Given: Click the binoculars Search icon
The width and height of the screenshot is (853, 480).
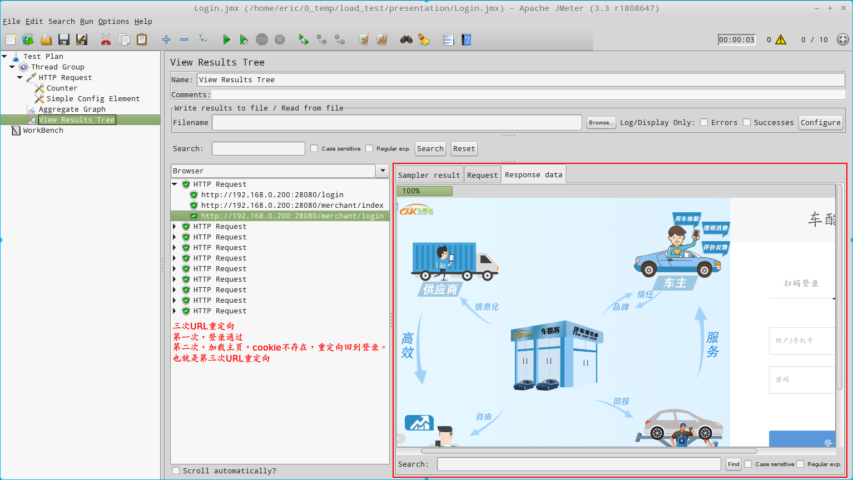Looking at the screenshot, I should (x=406, y=39).
